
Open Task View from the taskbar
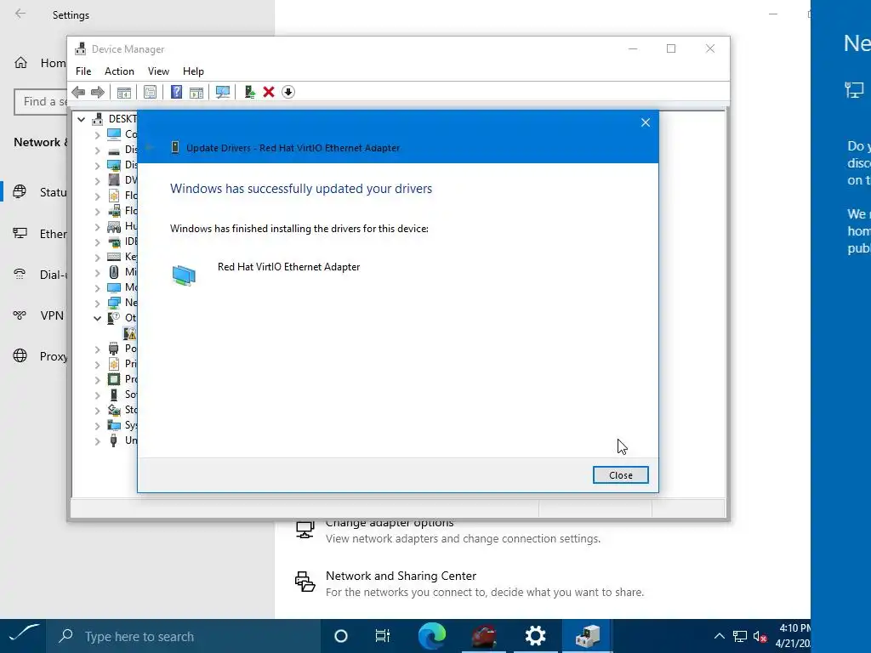pos(383,636)
